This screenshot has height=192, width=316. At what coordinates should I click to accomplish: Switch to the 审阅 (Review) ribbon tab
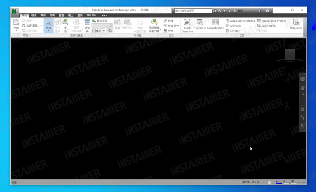point(43,15)
